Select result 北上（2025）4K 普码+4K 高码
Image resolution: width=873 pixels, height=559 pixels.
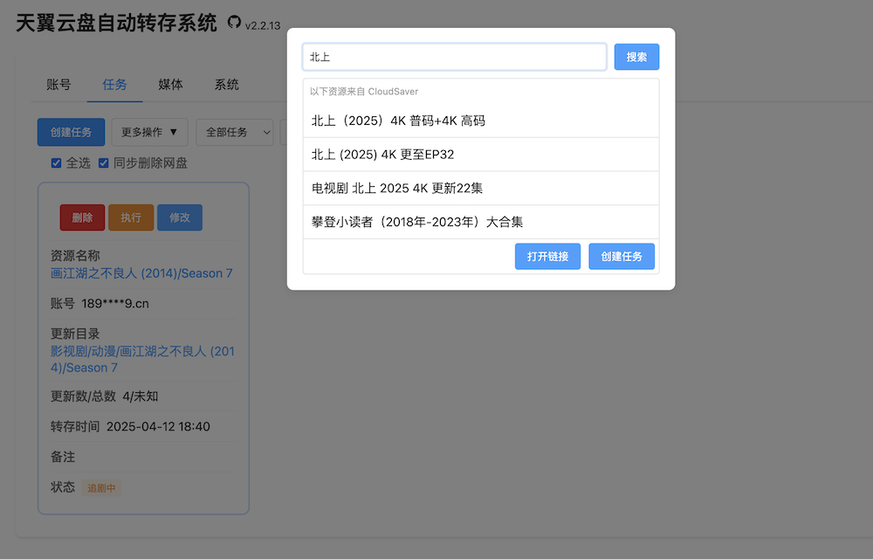481,121
